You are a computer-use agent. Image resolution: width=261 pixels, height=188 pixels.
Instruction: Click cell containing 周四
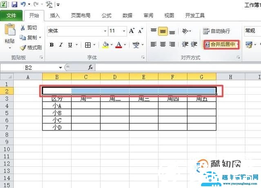tap(173, 99)
